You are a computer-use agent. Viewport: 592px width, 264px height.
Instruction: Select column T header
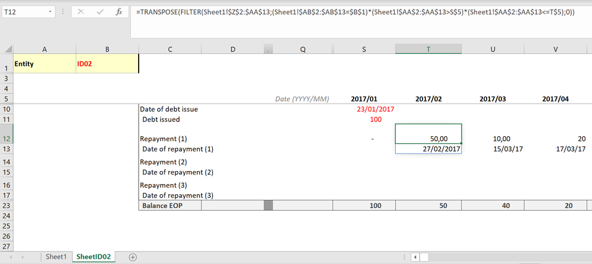(x=428, y=49)
